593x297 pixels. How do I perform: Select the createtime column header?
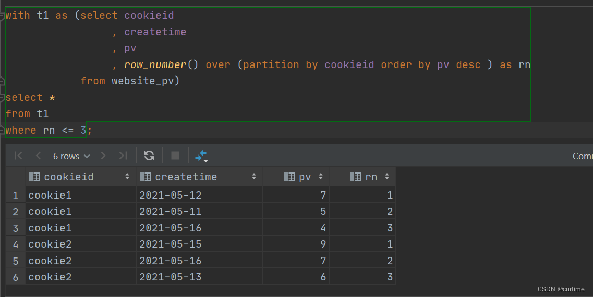click(x=199, y=177)
